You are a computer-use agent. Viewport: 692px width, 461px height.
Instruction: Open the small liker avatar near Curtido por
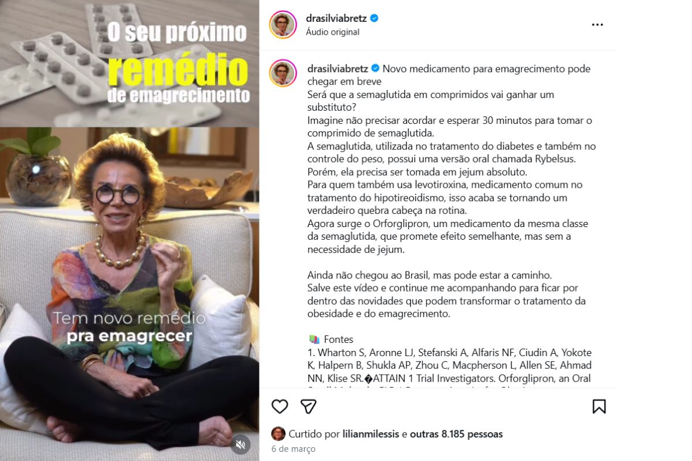(278, 434)
